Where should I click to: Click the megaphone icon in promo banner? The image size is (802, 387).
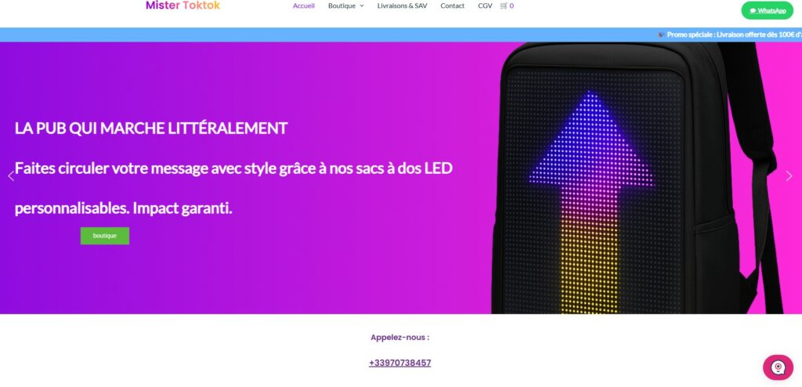(661, 34)
